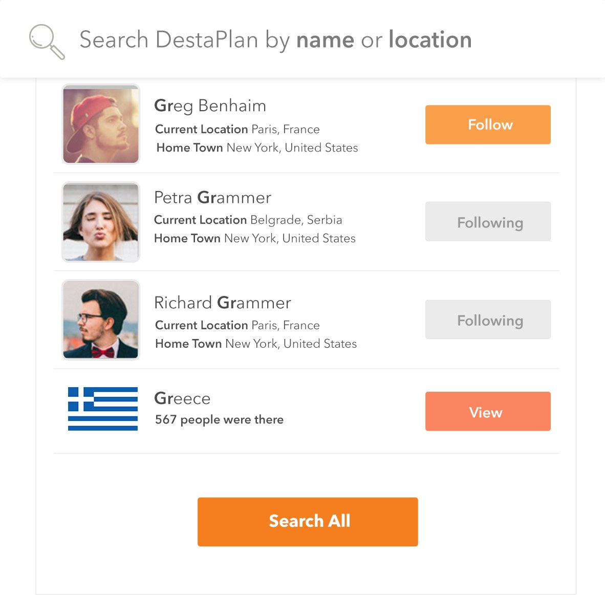This screenshot has width=605, height=595.
Task: Click Richard Grammer's Current Location Paris
Action: point(236,325)
